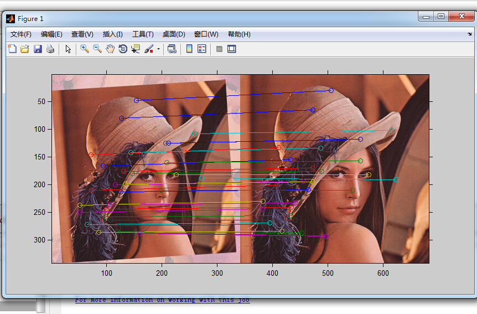This screenshot has width=477, height=314.
Task: Select the Pan hand tool
Action: (110, 49)
